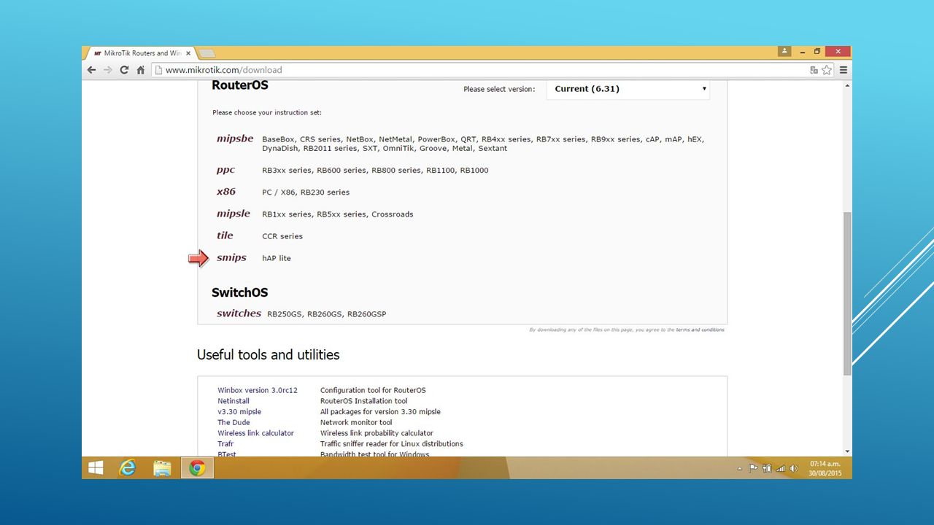934x525 pixels.
Task: Open the Windows Start button
Action: click(x=96, y=468)
